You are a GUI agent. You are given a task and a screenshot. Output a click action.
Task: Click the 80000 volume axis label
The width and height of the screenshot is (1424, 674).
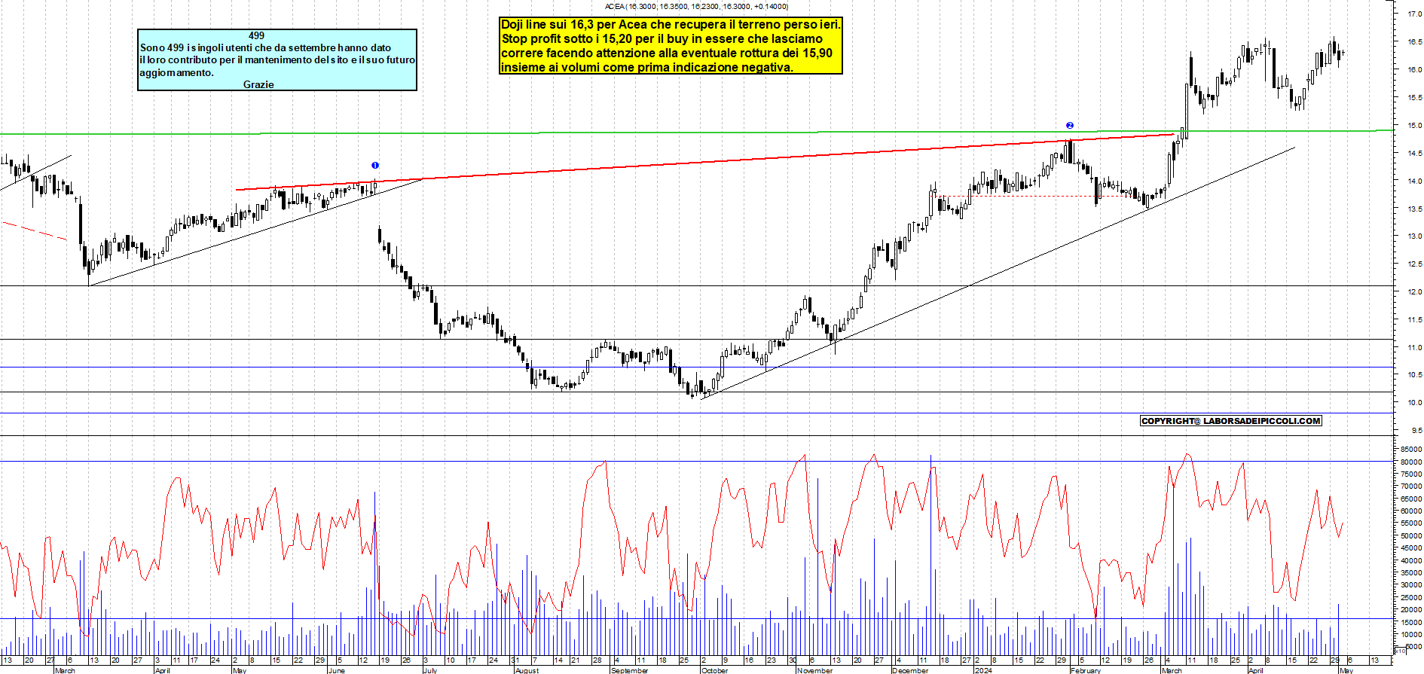click(1411, 462)
